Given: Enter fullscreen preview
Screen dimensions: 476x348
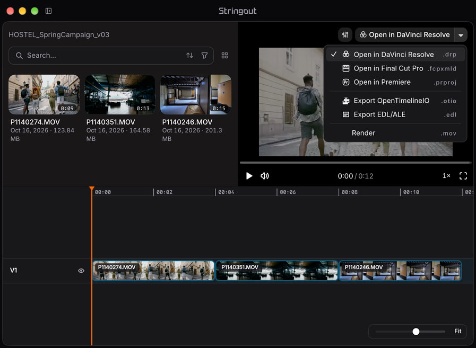Looking at the screenshot, I should pos(463,176).
